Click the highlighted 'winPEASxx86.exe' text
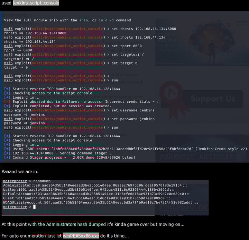Screen dimensions: 249x240 click(81, 236)
